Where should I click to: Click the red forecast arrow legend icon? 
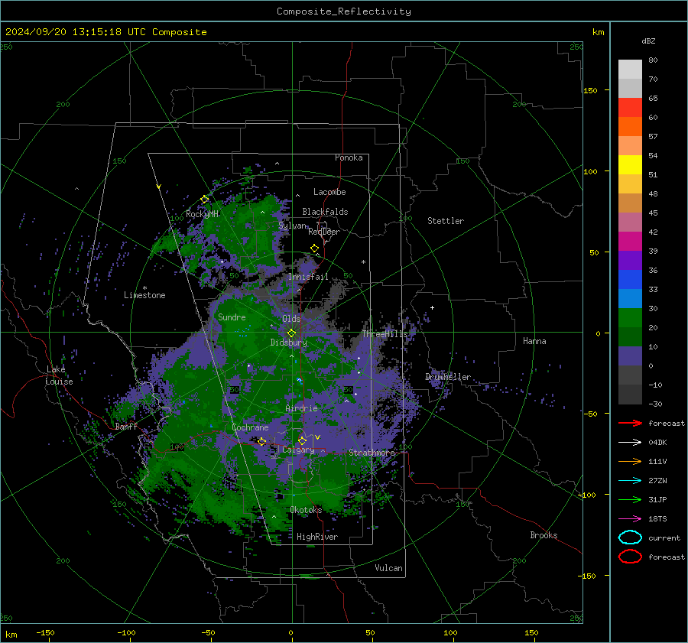[x=630, y=423]
